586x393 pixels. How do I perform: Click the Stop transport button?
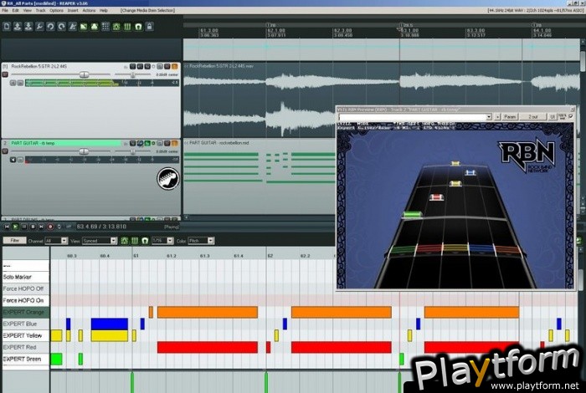pos(33,227)
